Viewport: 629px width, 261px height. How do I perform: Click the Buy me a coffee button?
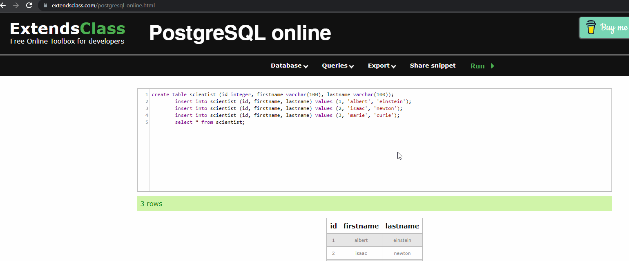[x=604, y=28]
